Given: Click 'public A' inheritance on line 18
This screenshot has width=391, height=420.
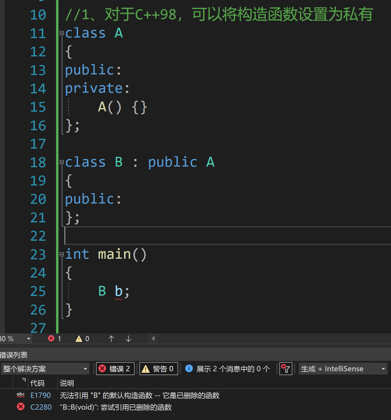Looking at the screenshot, I should click(x=181, y=162).
